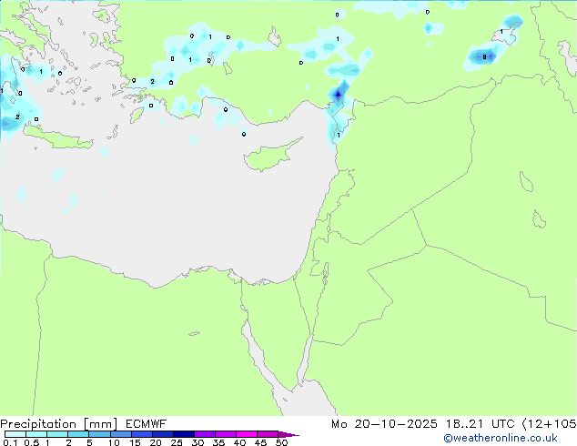Click the "18..21 UTC" time text
The width and height of the screenshot is (577, 446).
click(x=480, y=424)
